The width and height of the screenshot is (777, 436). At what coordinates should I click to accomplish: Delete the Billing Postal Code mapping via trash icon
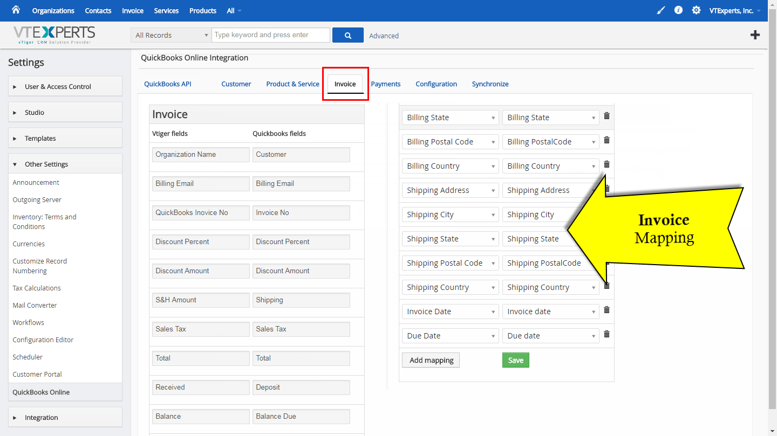coord(606,140)
